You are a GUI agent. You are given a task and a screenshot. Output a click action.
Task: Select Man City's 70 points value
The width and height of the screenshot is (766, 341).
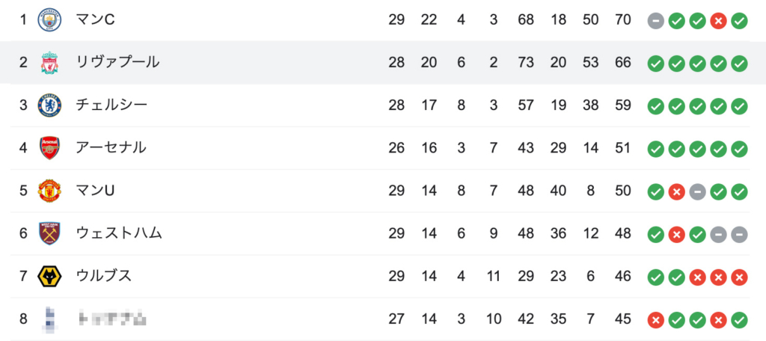623,20
